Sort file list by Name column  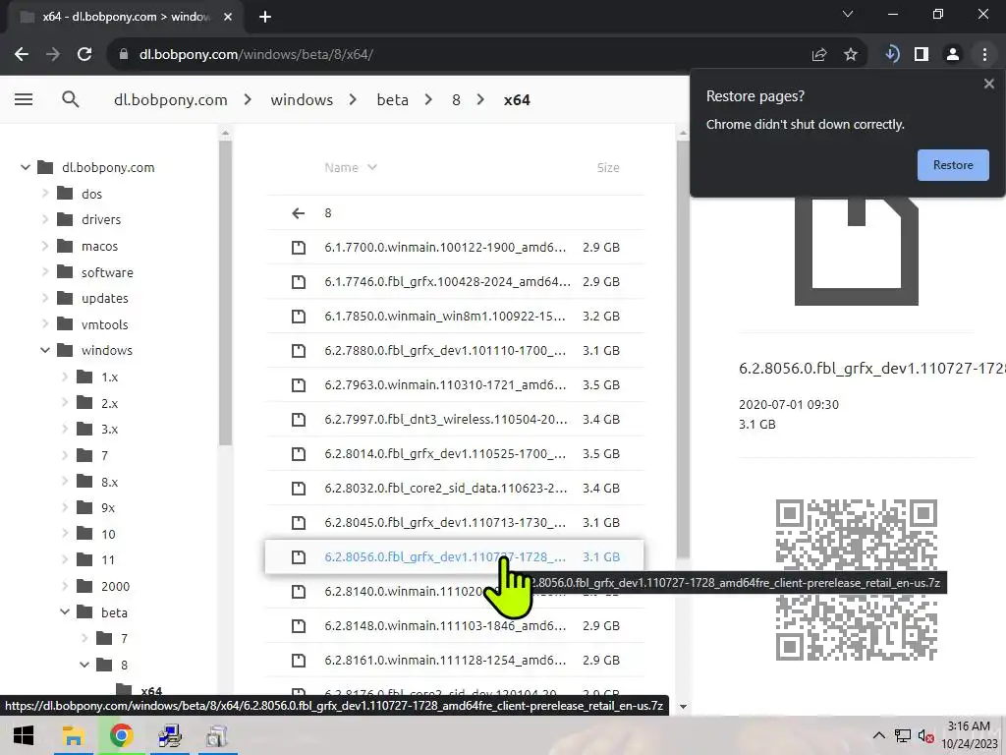pos(351,167)
